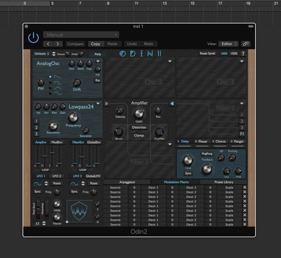Open Clamp distortion type selector
This screenshot has height=258, width=281.
tap(139, 135)
